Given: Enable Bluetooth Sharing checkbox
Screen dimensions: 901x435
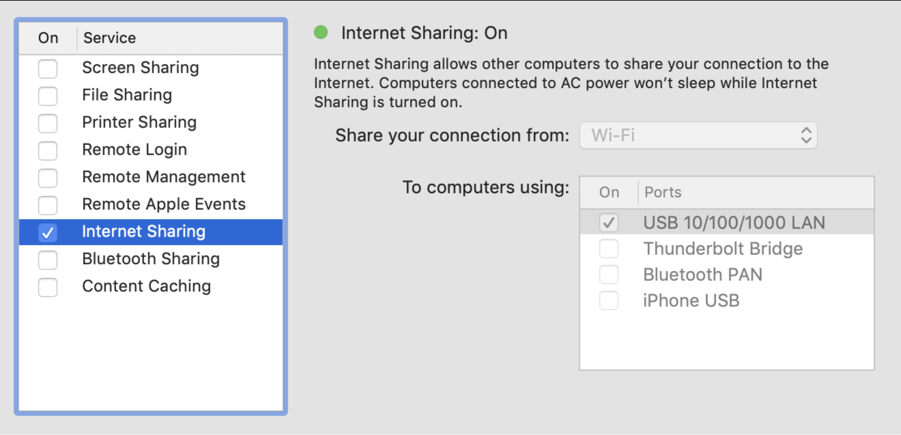Looking at the screenshot, I should click(47, 260).
